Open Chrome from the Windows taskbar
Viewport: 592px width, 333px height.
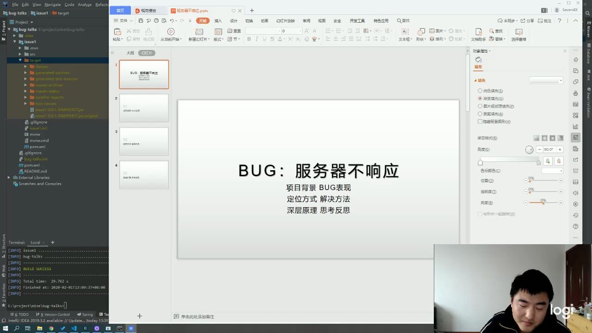click(x=51, y=328)
